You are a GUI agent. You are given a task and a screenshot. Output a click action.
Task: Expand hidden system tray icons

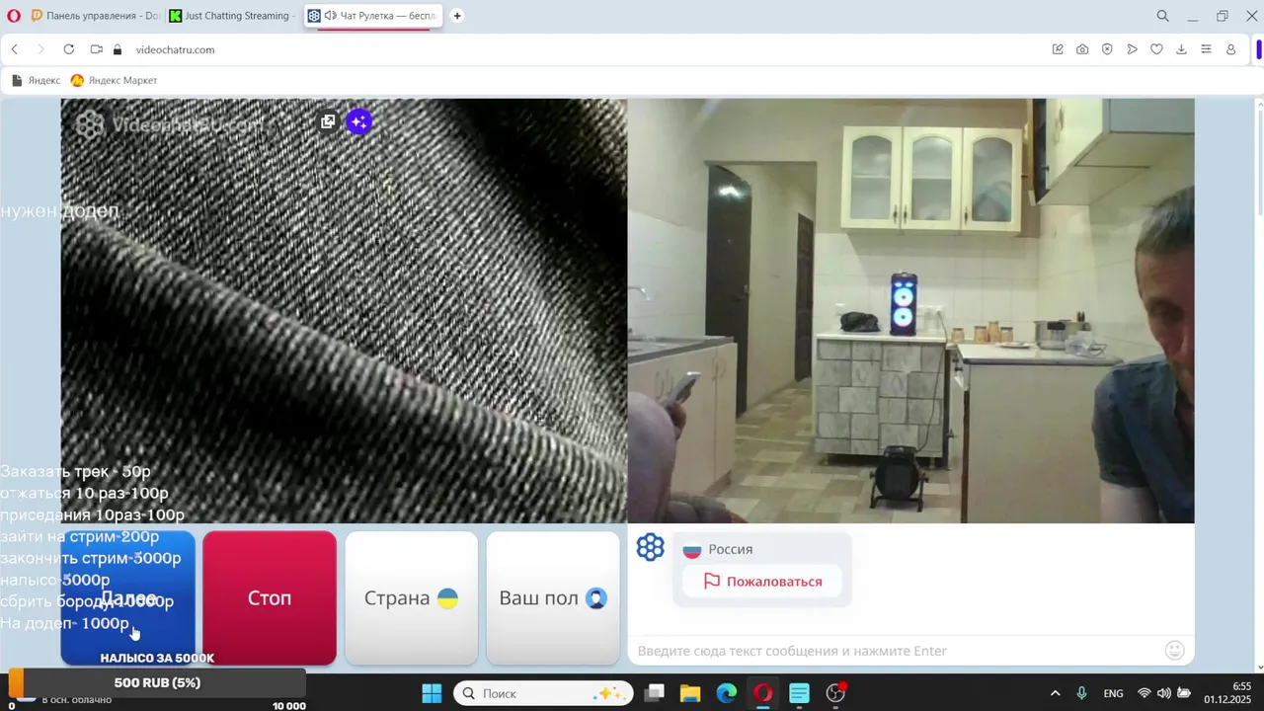coord(1055,693)
